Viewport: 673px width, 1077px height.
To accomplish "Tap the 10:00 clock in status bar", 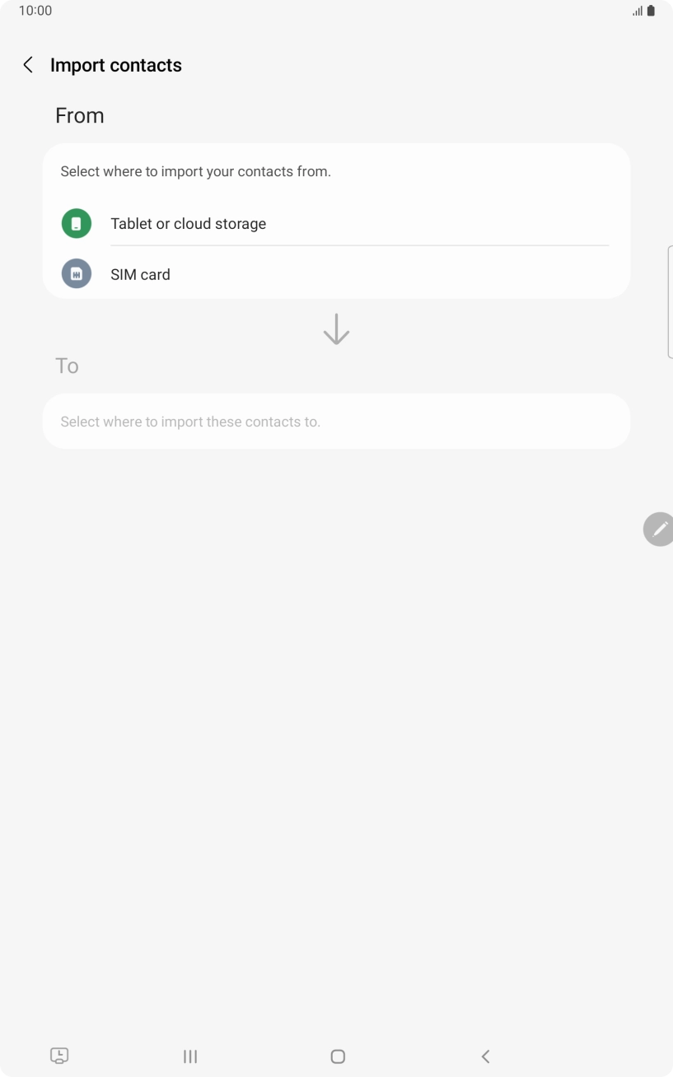I will [x=35, y=11].
